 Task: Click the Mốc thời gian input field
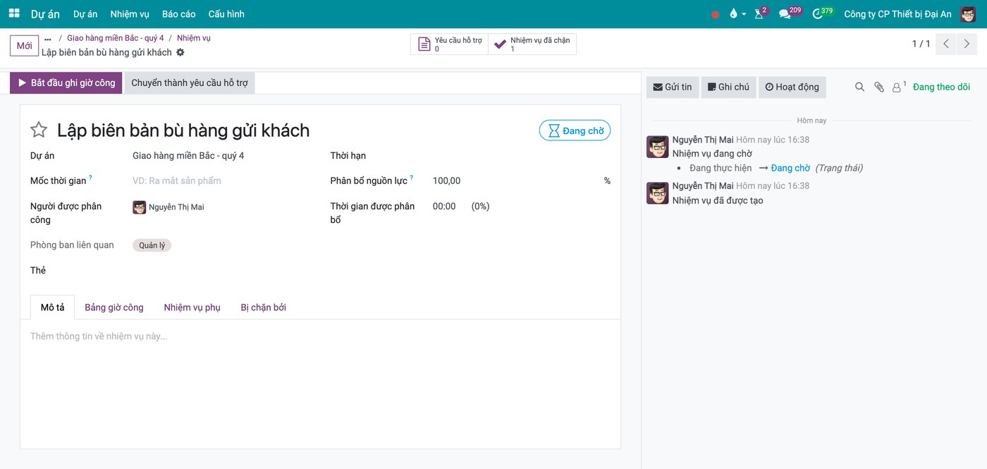point(223,181)
